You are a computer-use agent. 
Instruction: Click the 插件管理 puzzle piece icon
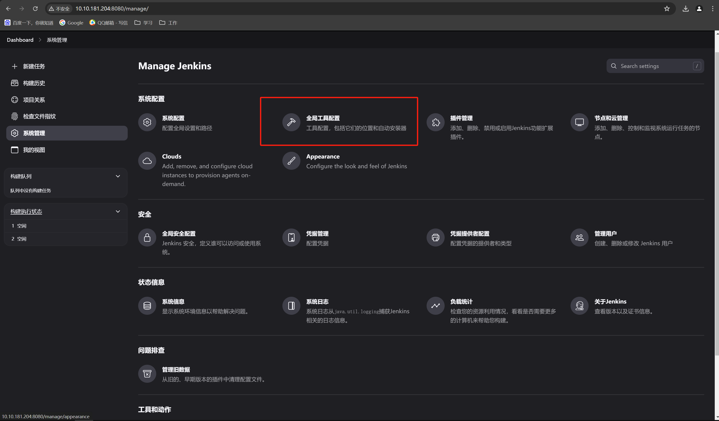pos(435,122)
